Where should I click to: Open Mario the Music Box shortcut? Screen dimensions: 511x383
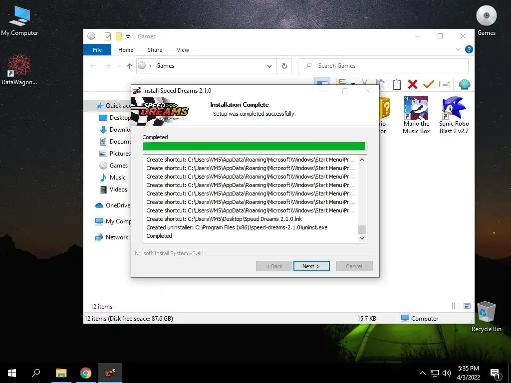(x=416, y=115)
